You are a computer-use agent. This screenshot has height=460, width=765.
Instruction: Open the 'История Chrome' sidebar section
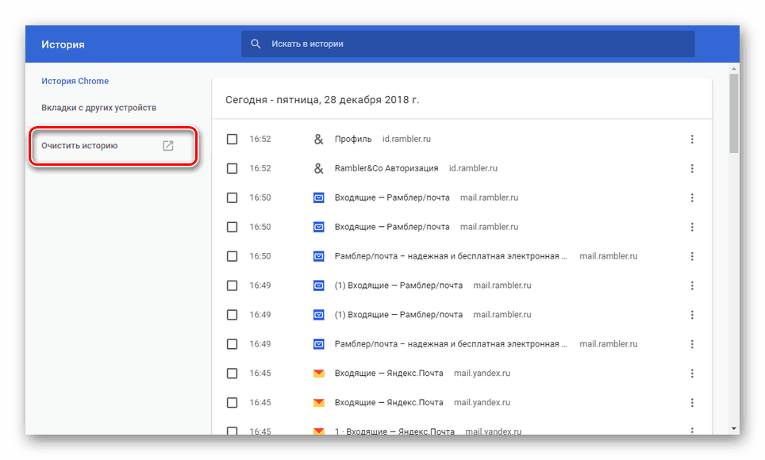[75, 81]
